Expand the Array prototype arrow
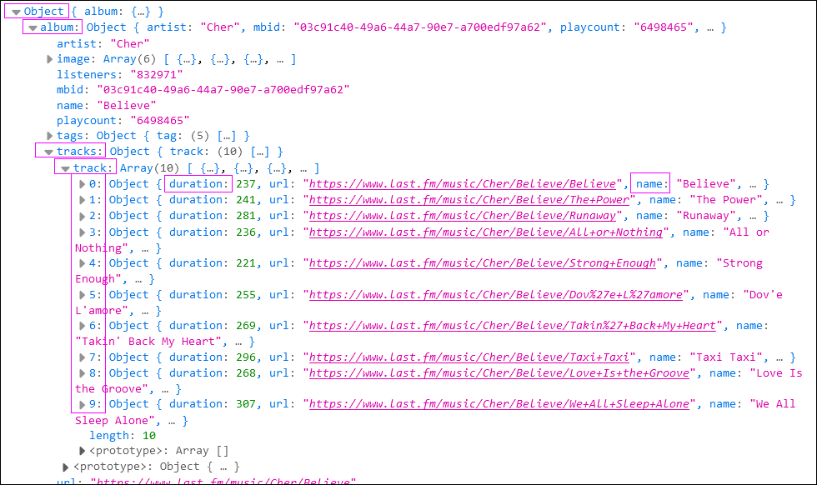Viewport: 817px width, 485px height. [82, 451]
